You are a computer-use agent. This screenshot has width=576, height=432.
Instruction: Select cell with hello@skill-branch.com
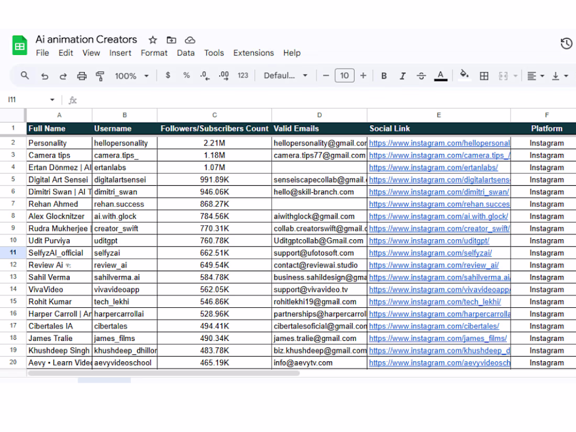point(319,192)
